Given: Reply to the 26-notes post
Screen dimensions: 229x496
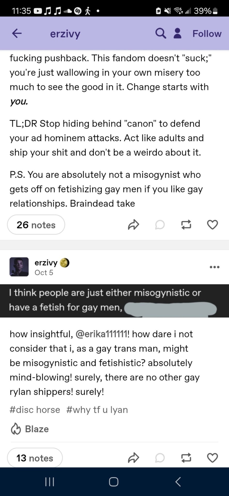Looking at the screenshot, I should tap(160, 225).
